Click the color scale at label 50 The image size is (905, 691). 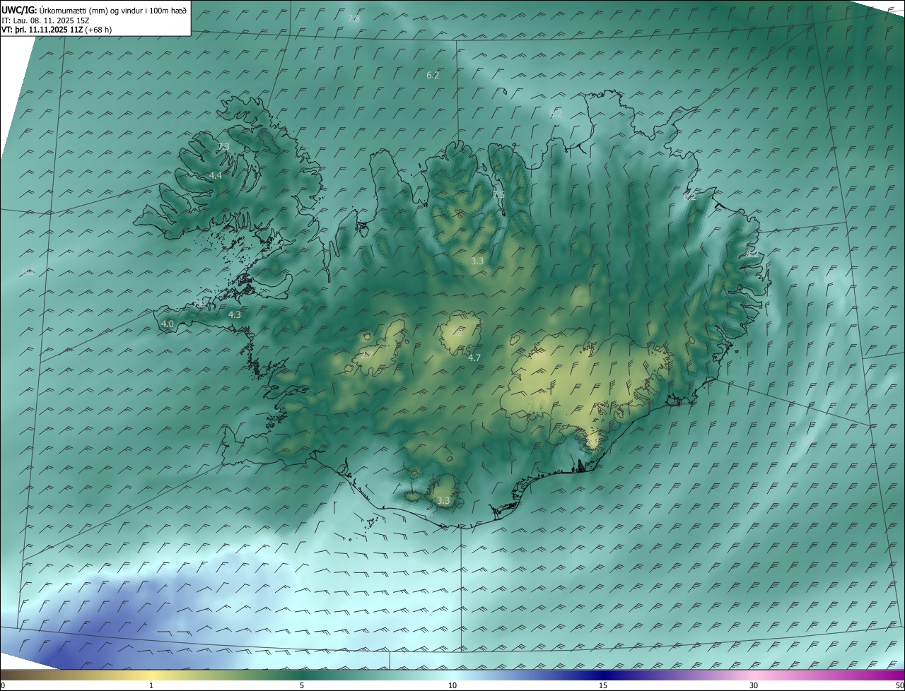(x=899, y=685)
